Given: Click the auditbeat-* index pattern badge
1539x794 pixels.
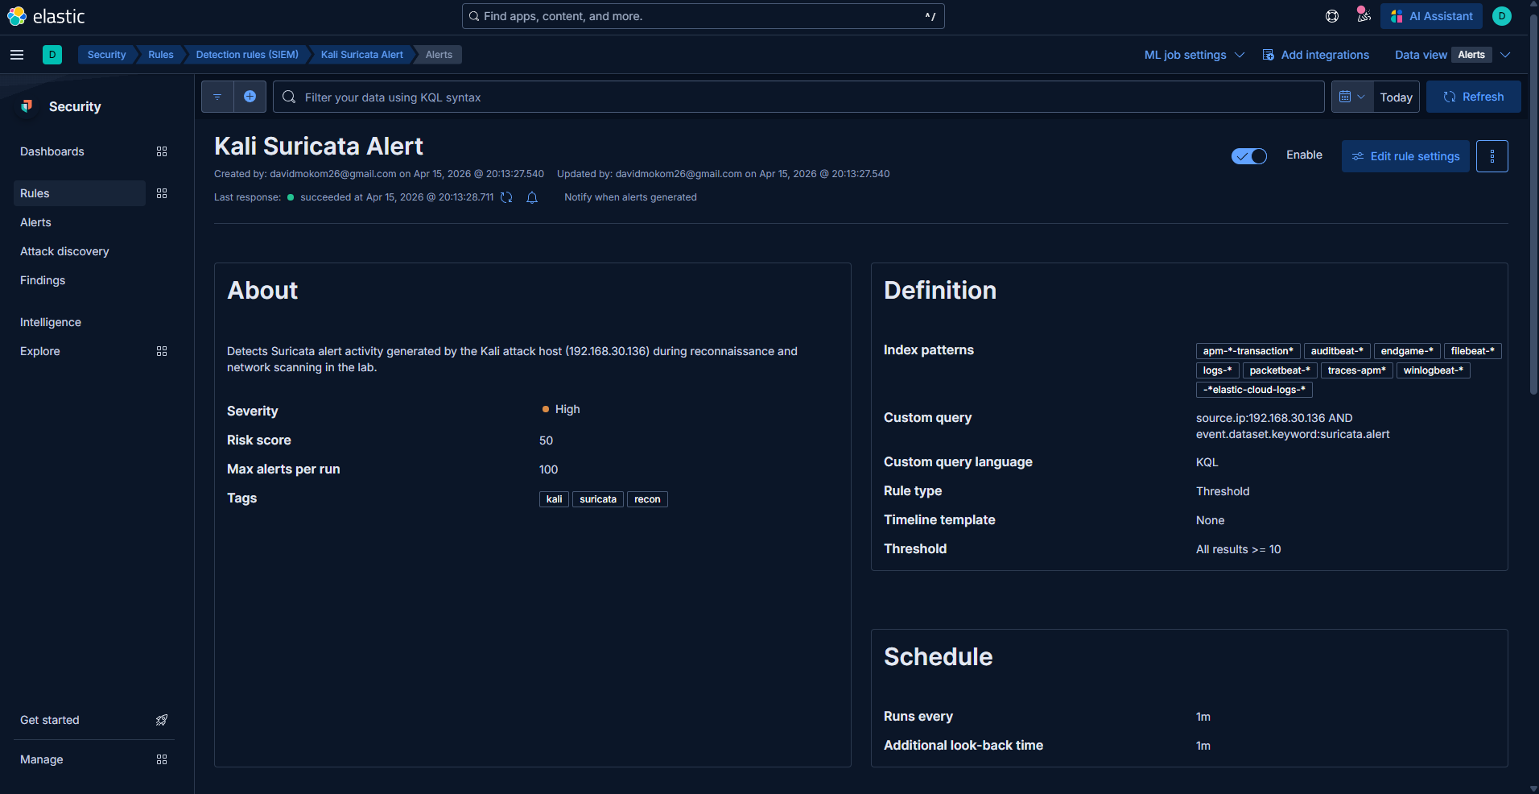Looking at the screenshot, I should point(1337,351).
